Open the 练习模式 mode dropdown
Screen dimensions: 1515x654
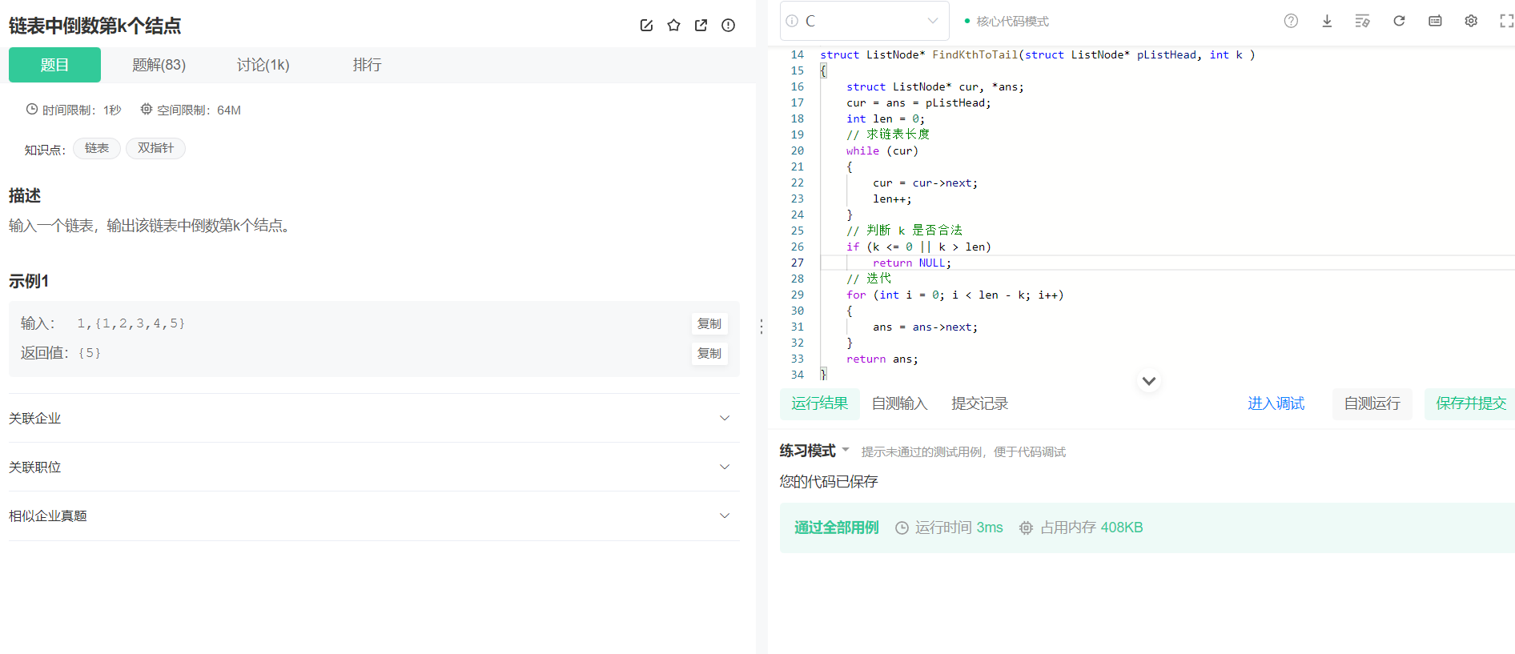(x=814, y=451)
